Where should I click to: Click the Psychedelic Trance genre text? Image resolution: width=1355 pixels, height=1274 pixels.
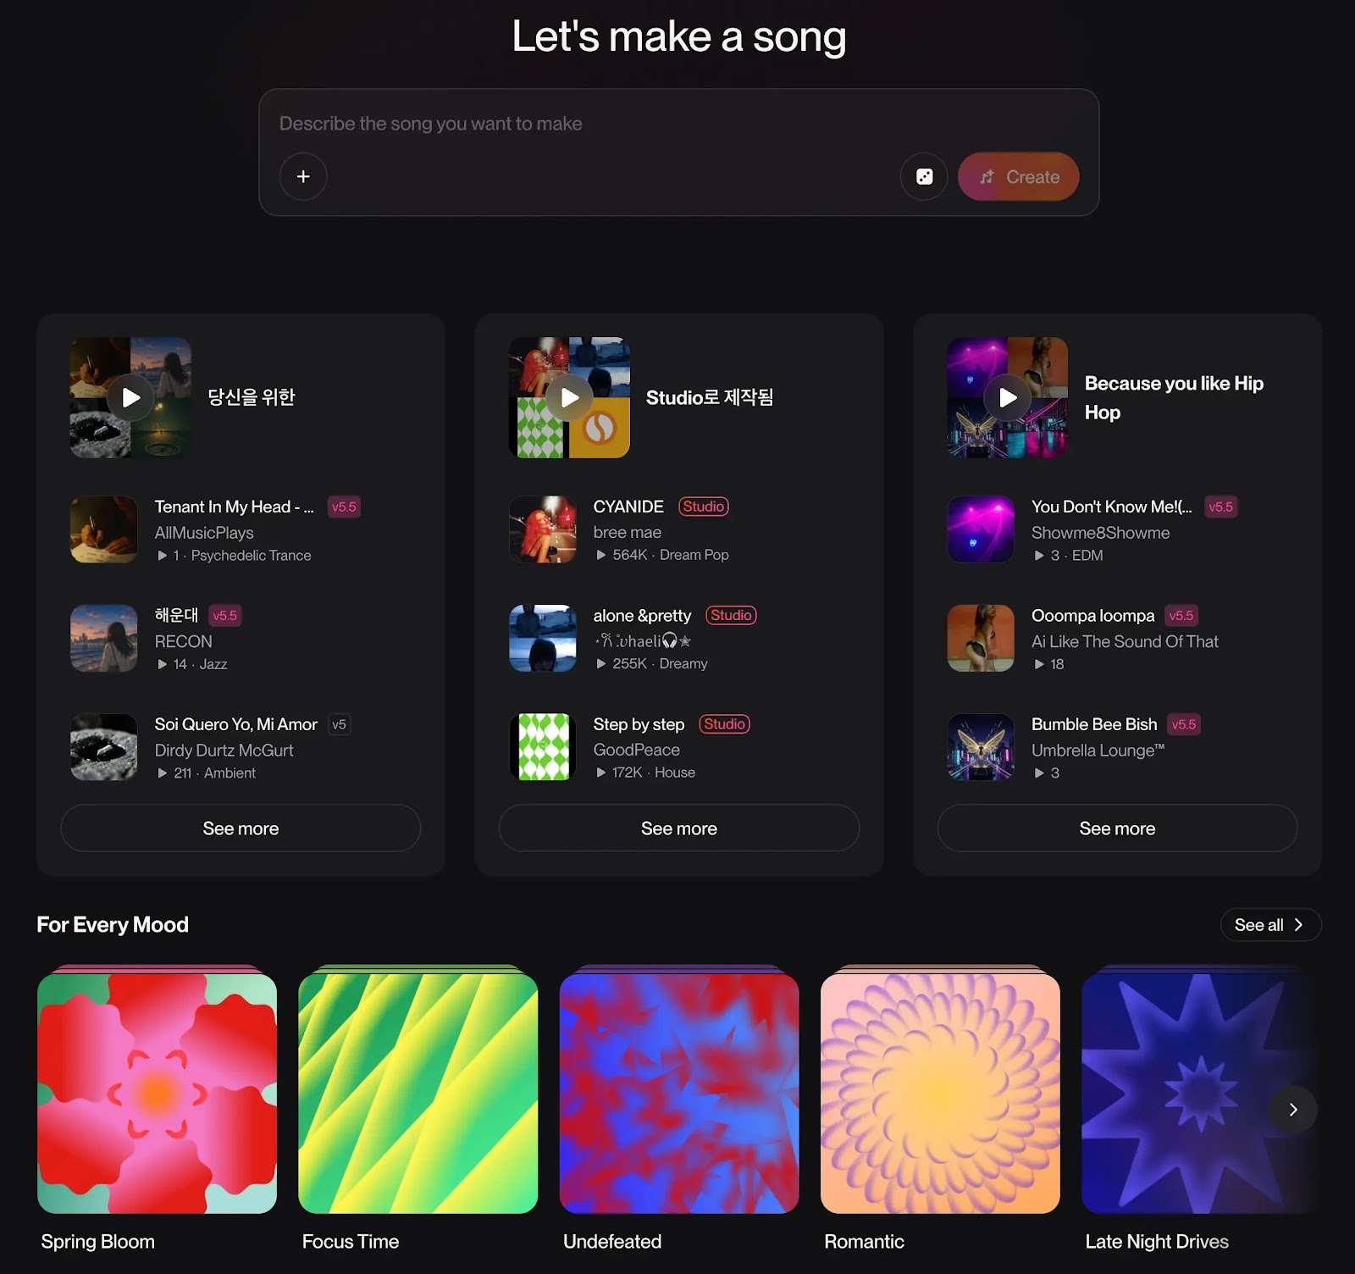point(251,556)
